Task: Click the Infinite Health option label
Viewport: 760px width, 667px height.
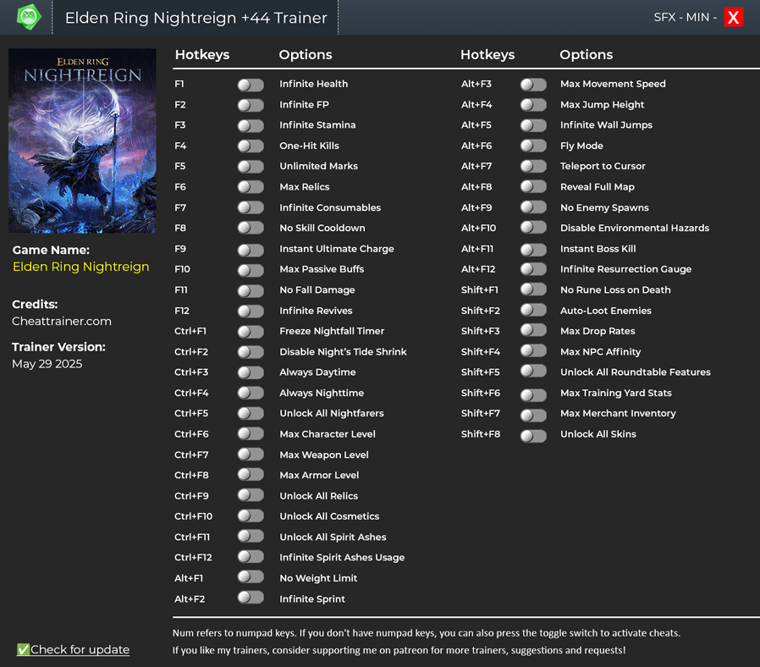Action: [x=314, y=84]
